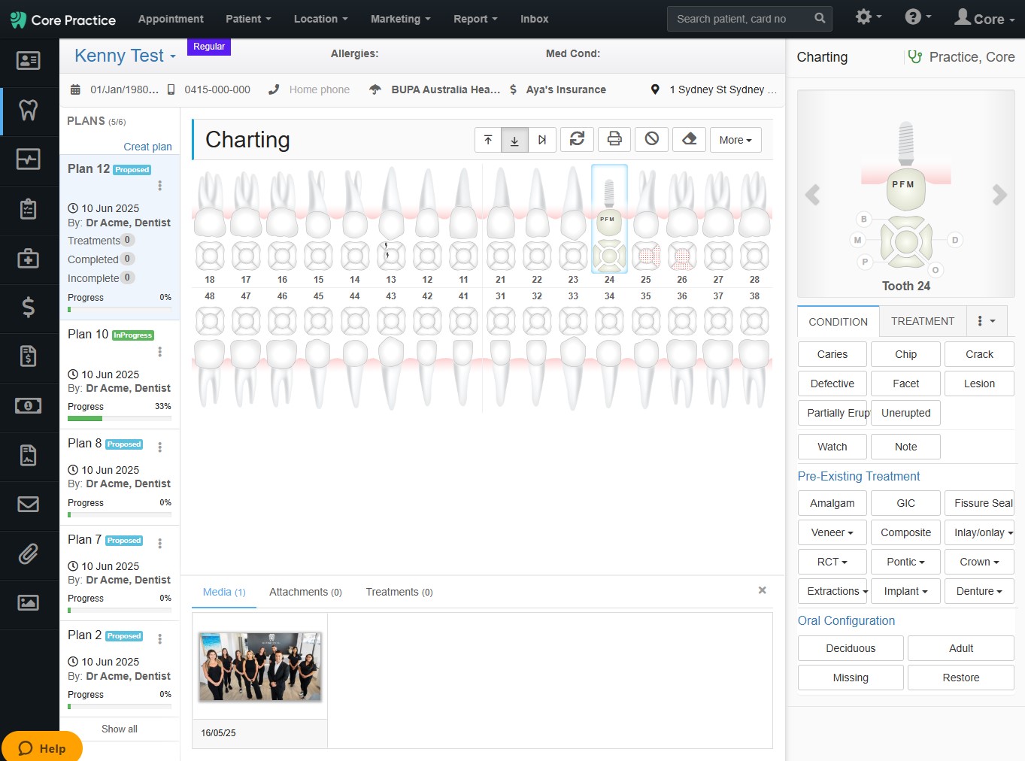Open Plan 10 options menu
The width and height of the screenshot is (1025, 761).
tap(159, 352)
